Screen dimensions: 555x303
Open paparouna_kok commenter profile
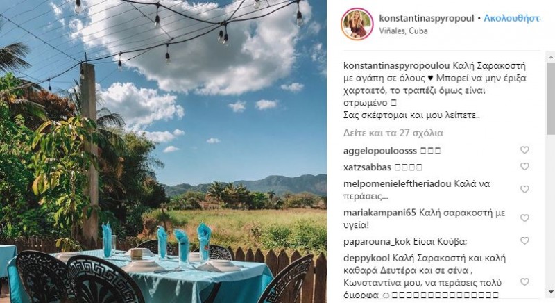377,242
